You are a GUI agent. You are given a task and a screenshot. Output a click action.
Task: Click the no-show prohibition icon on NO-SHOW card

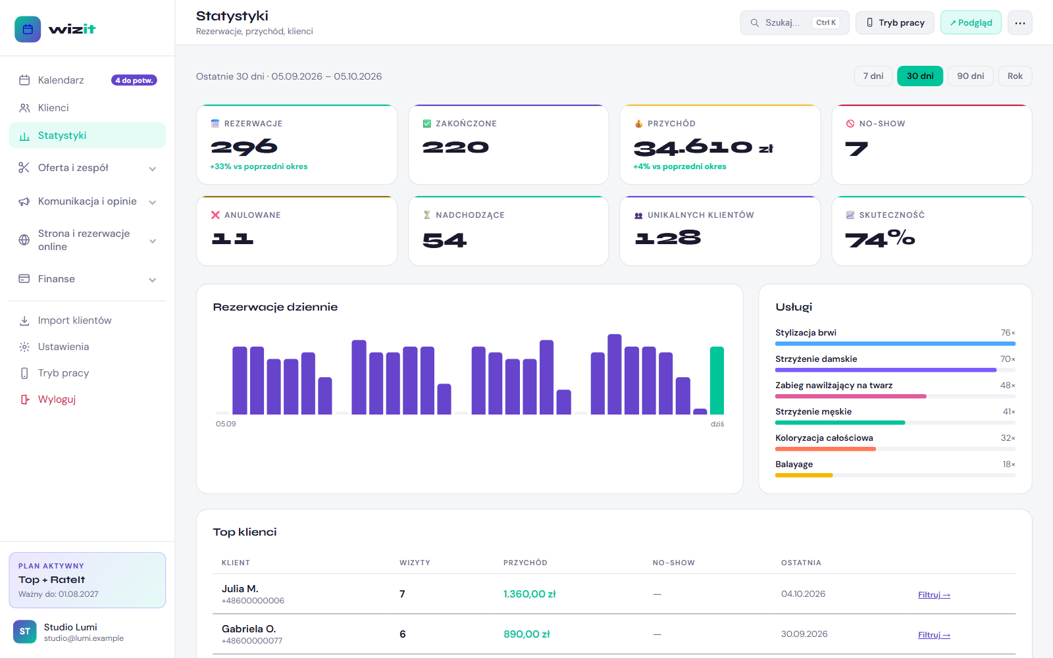point(850,124)
